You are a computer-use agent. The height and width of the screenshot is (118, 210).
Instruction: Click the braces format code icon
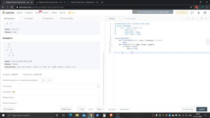point(188,18)
